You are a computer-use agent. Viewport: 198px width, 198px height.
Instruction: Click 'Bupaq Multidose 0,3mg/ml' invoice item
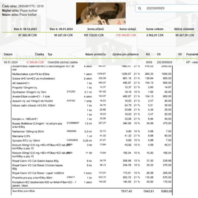37,125
